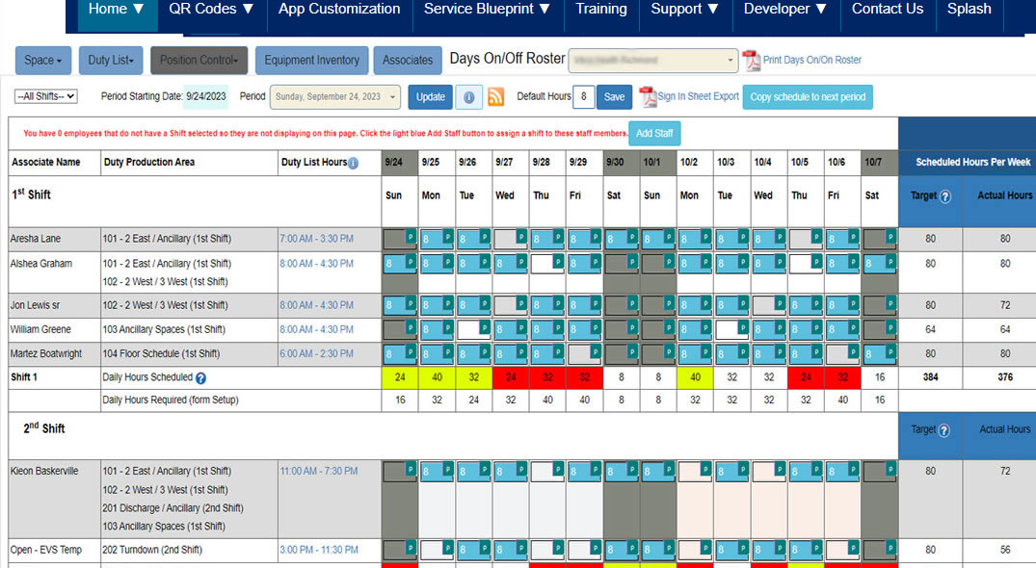Click the Add Staff button
Screen dimensions: 1036x568
click(654, 134)
